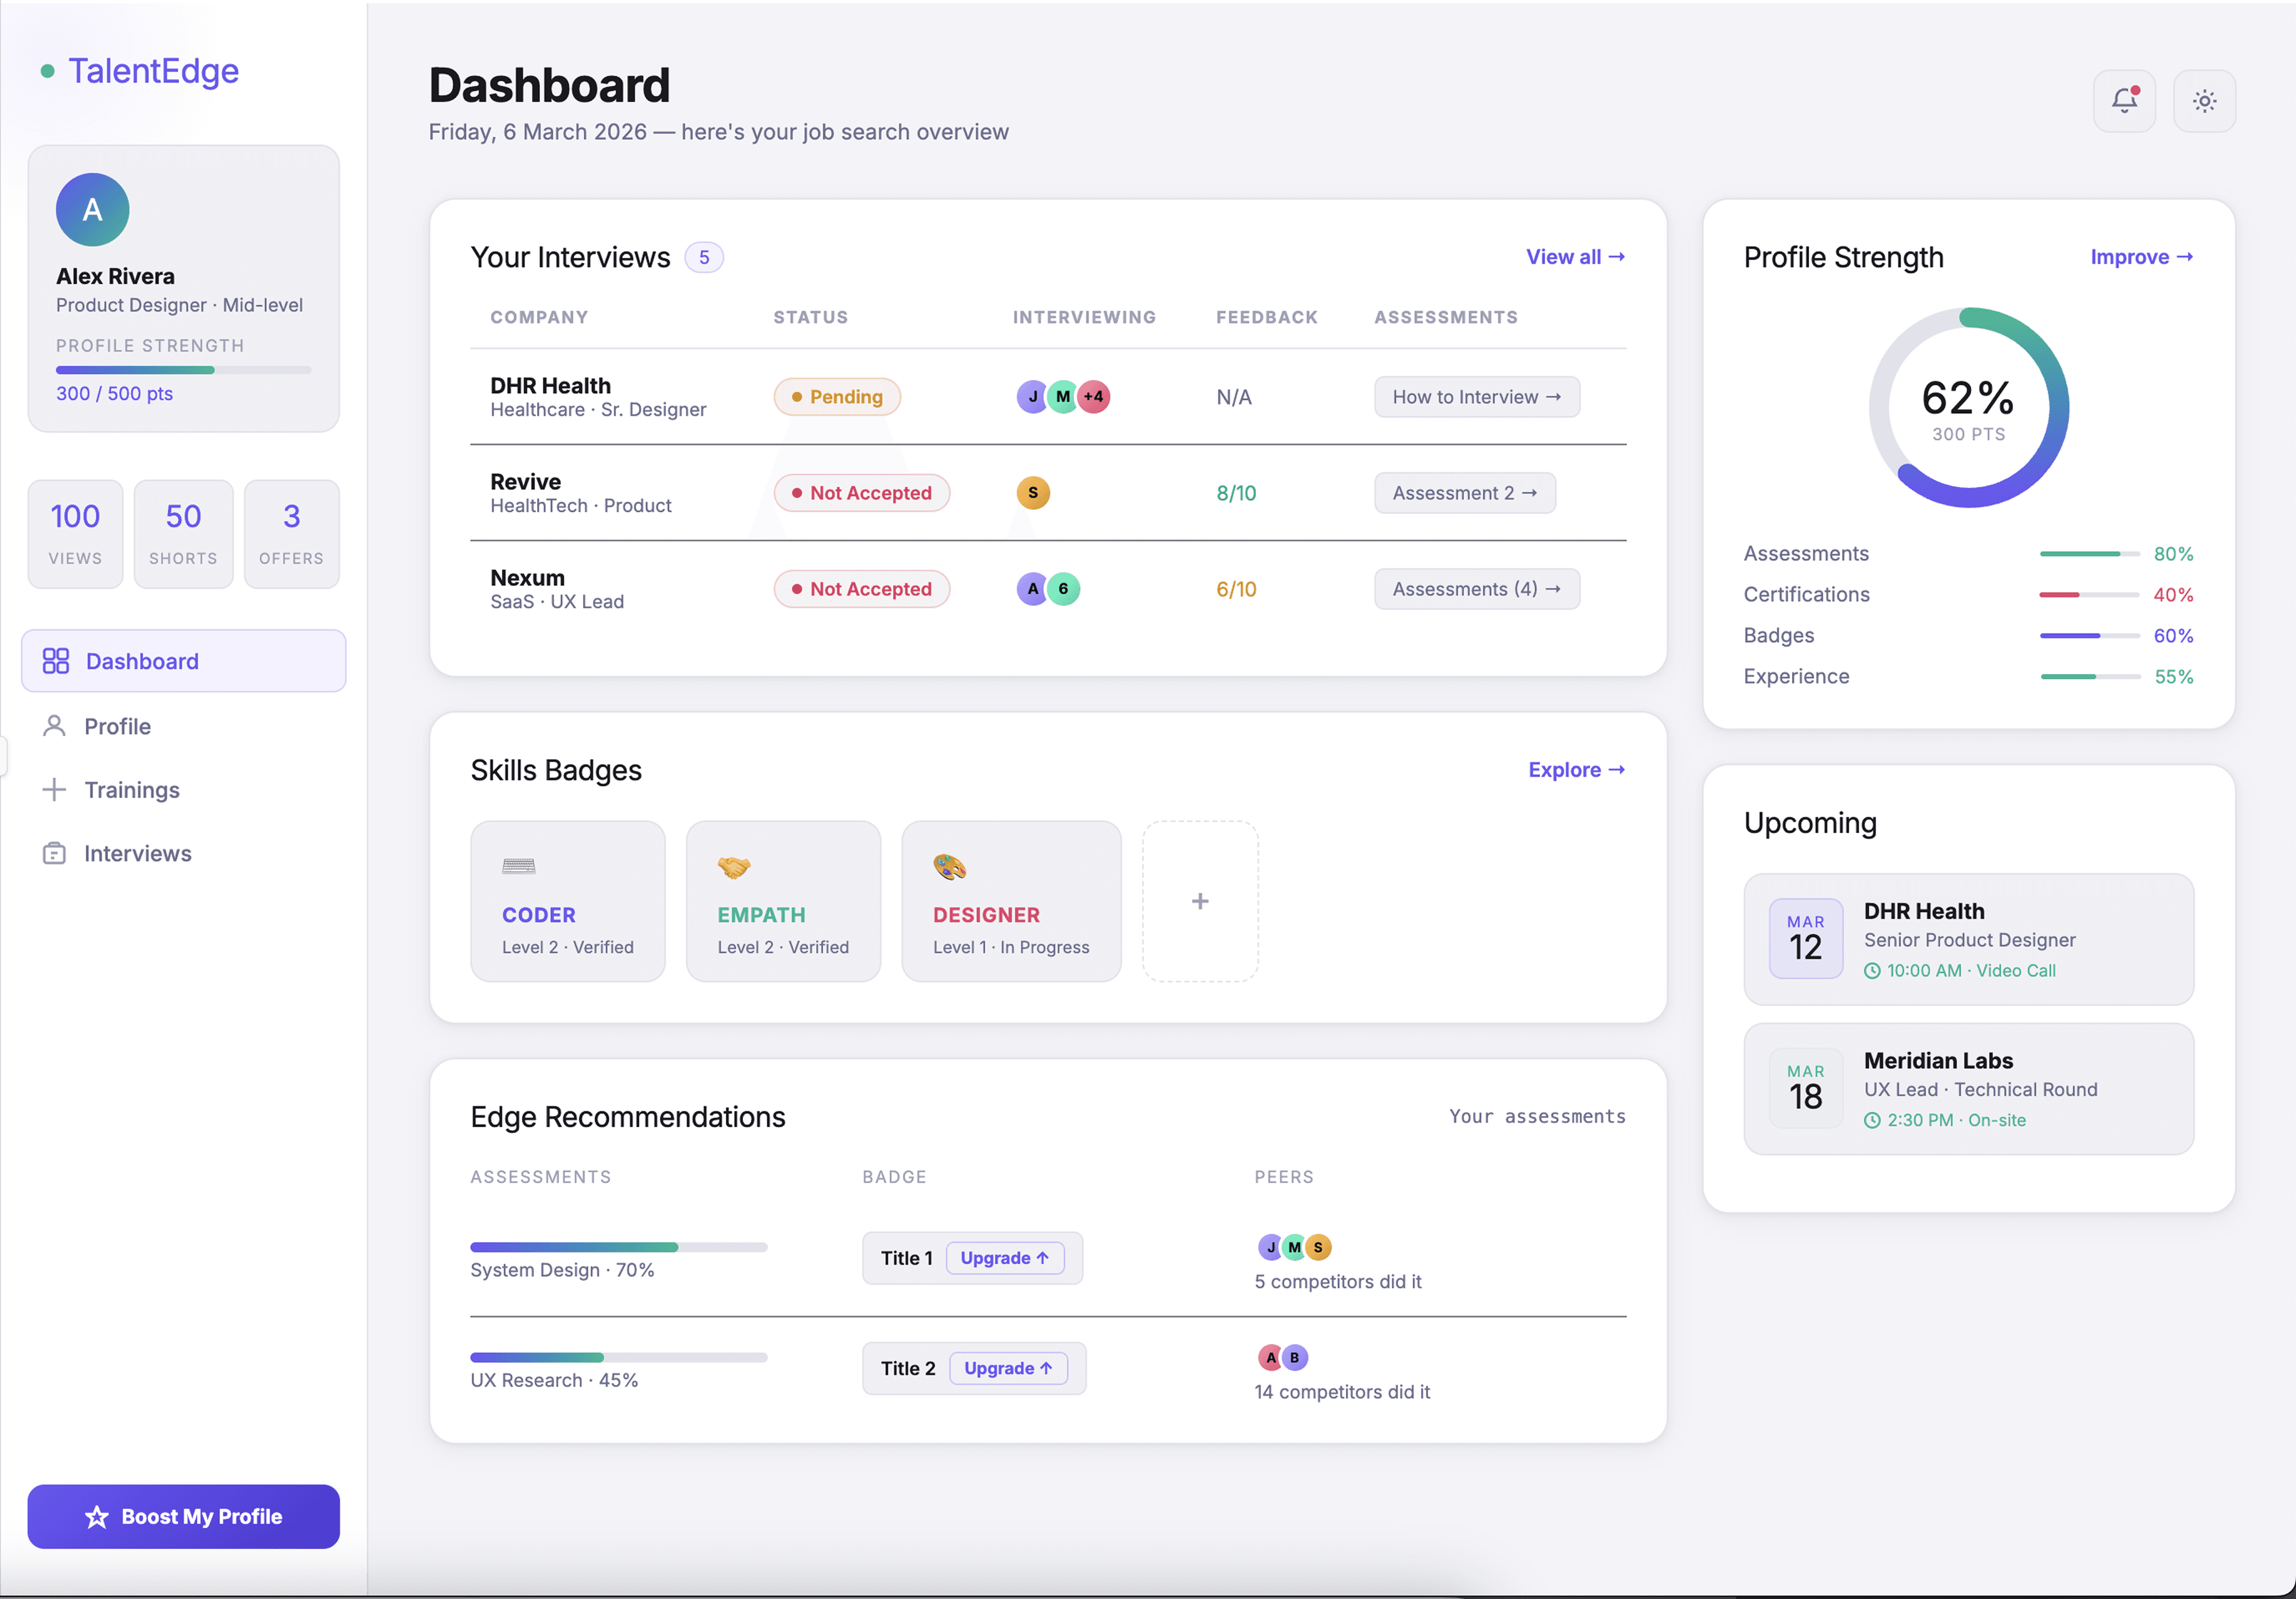The width and height of the screenshot is (2296, 1599).
Task: Click the Coder keyboard badge icon
Action: pos(518,866)
